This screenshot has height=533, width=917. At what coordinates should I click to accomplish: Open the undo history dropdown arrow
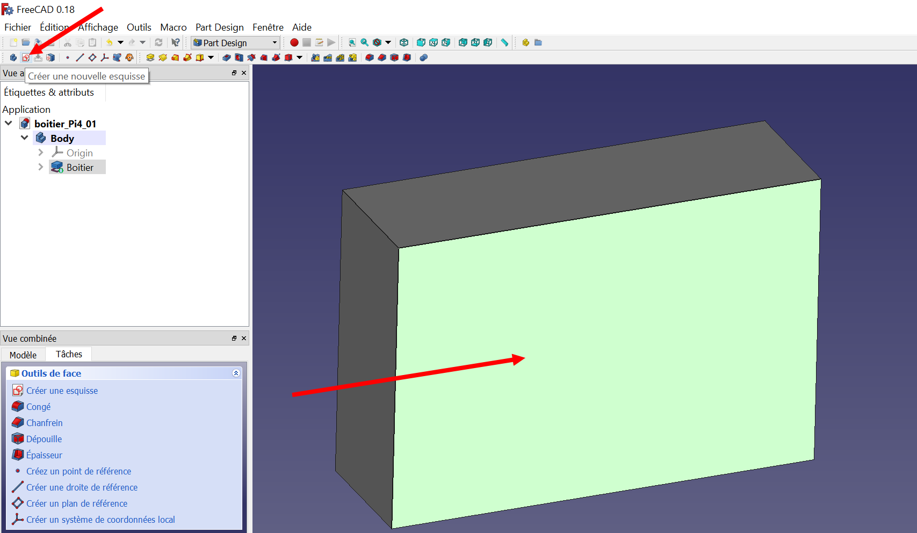[120, 42]
